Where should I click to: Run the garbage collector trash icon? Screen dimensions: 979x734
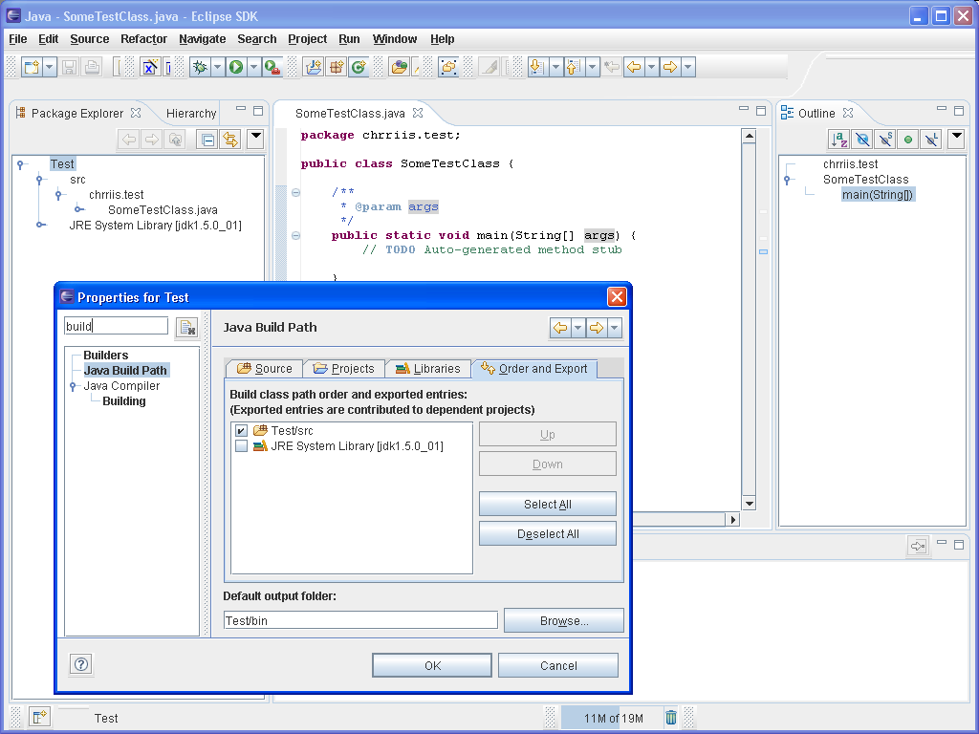pyautogui.click(x=670, y=718)
